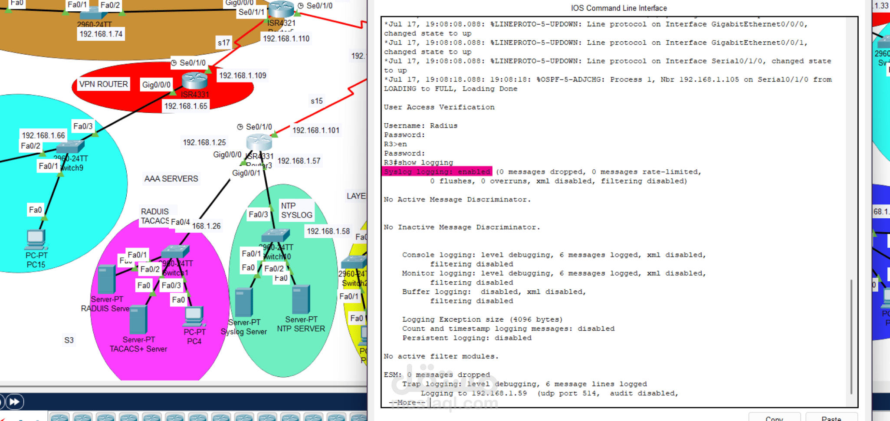Click the ISR4321 router at the top

pos(281,9)
